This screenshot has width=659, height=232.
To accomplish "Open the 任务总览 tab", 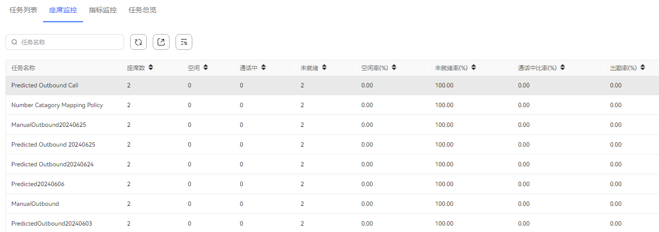I will pyautogui.click(x=142, y=10).
